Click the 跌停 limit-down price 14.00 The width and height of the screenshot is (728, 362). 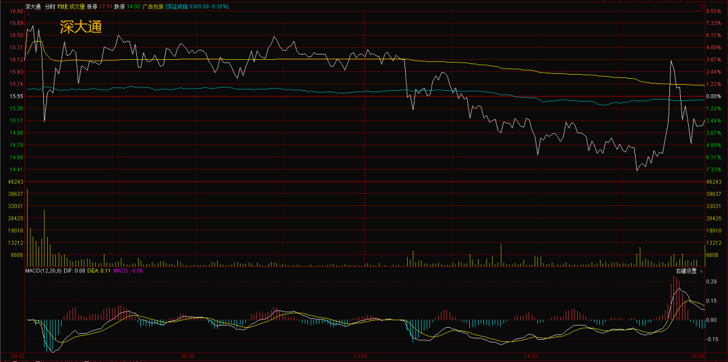[133, 7]
